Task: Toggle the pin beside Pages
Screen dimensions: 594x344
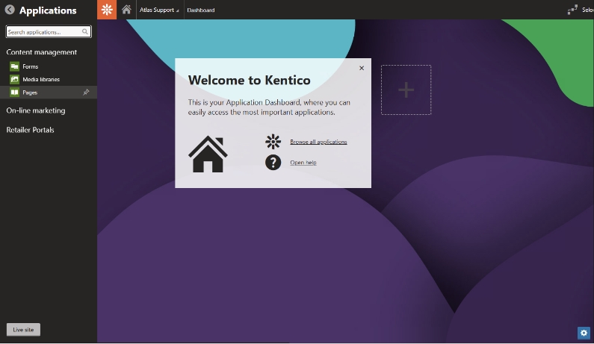Action: click(x=86, y=93)
